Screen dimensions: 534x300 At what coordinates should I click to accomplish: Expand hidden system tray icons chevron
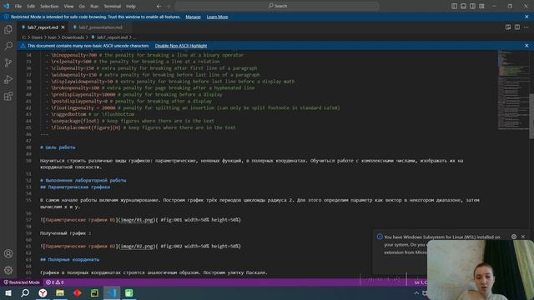pos(416,293)
